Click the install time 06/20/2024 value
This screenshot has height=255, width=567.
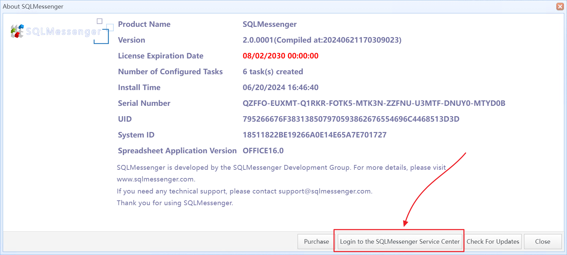pos(280,87)
